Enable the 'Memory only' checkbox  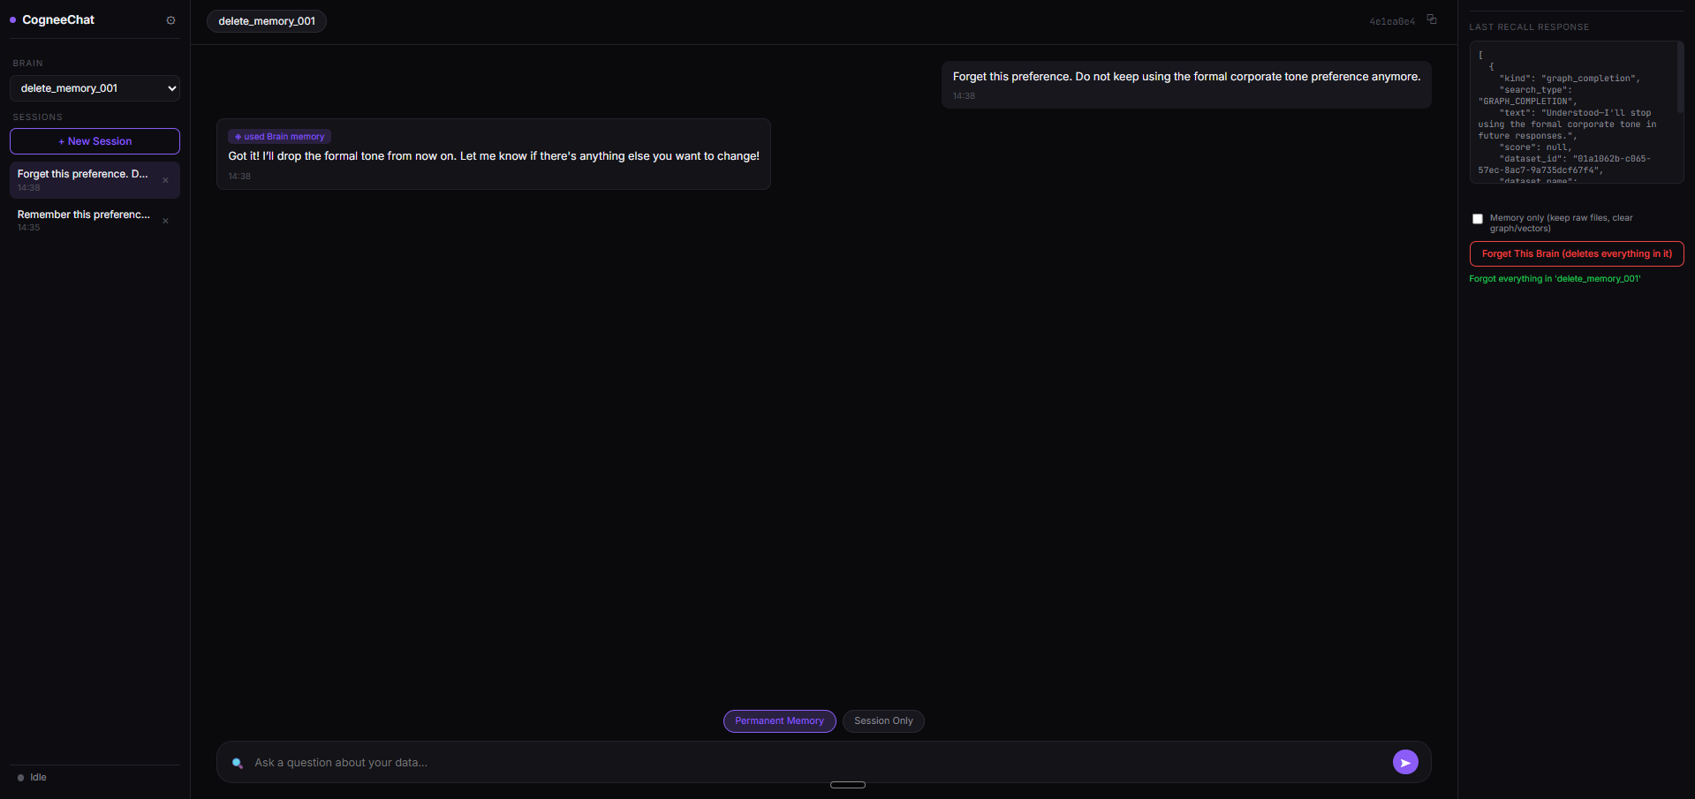click(x=1478, y=219)
